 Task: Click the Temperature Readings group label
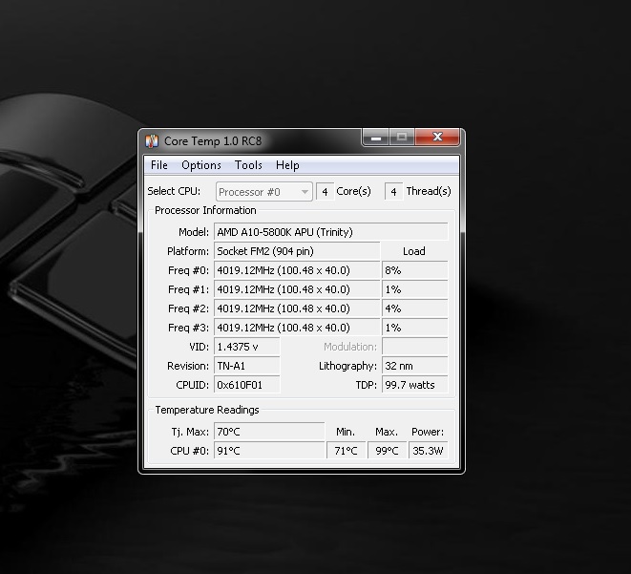[x=207, y=410]
